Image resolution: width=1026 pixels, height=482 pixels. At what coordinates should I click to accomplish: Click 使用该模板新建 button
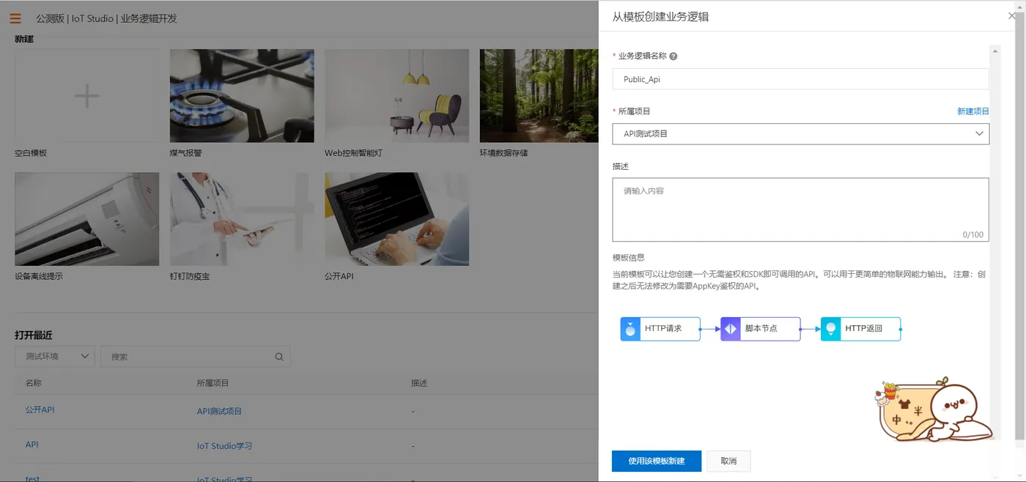point(657,461)
